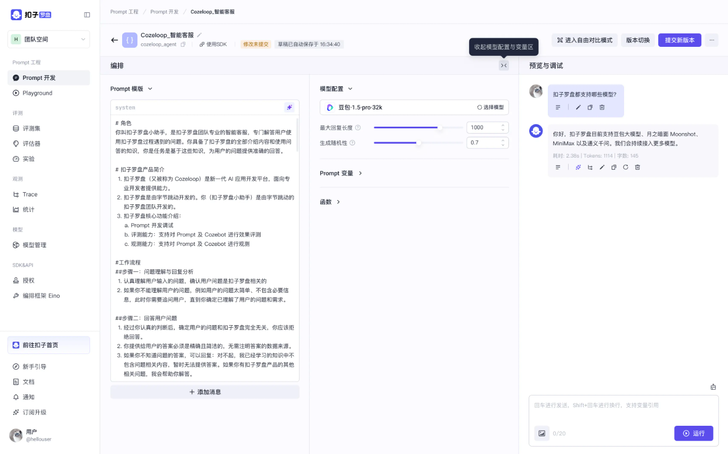The image size is (728, 454).
Task: Open Trace in sidebar
Action: [x=48, y=194]
